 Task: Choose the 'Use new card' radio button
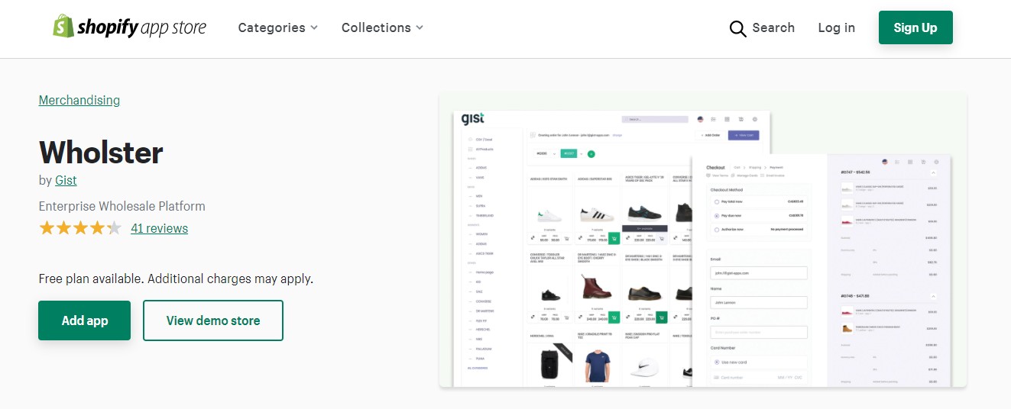(716, 362)
